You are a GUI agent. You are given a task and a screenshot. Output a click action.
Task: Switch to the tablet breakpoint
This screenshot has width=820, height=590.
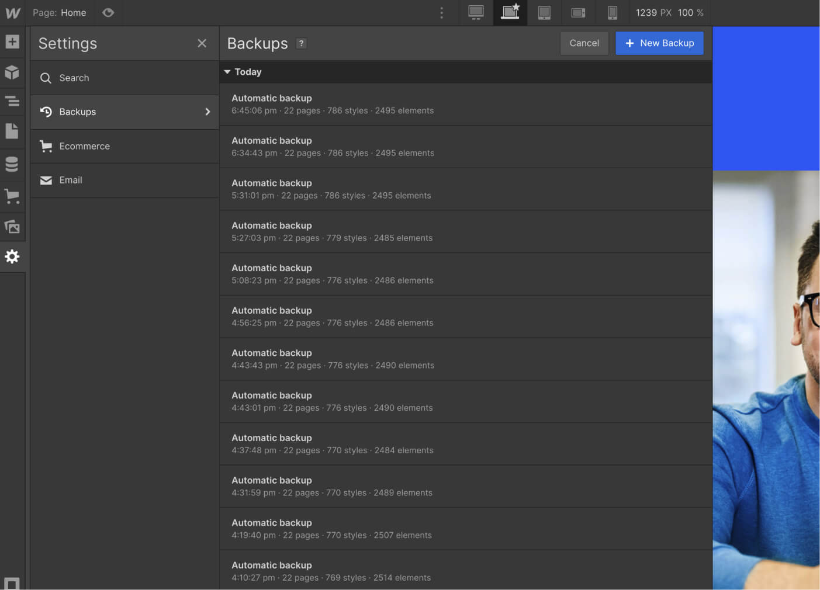pos(544,12)
